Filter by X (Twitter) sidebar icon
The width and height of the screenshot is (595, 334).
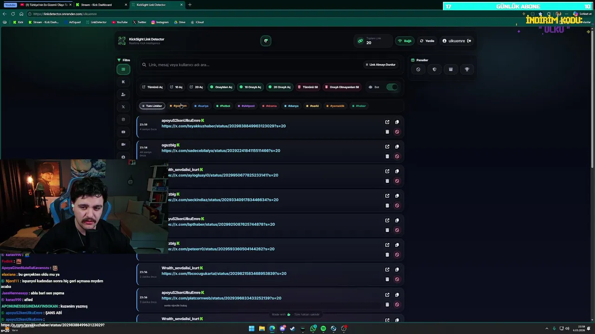click(123, 107)
